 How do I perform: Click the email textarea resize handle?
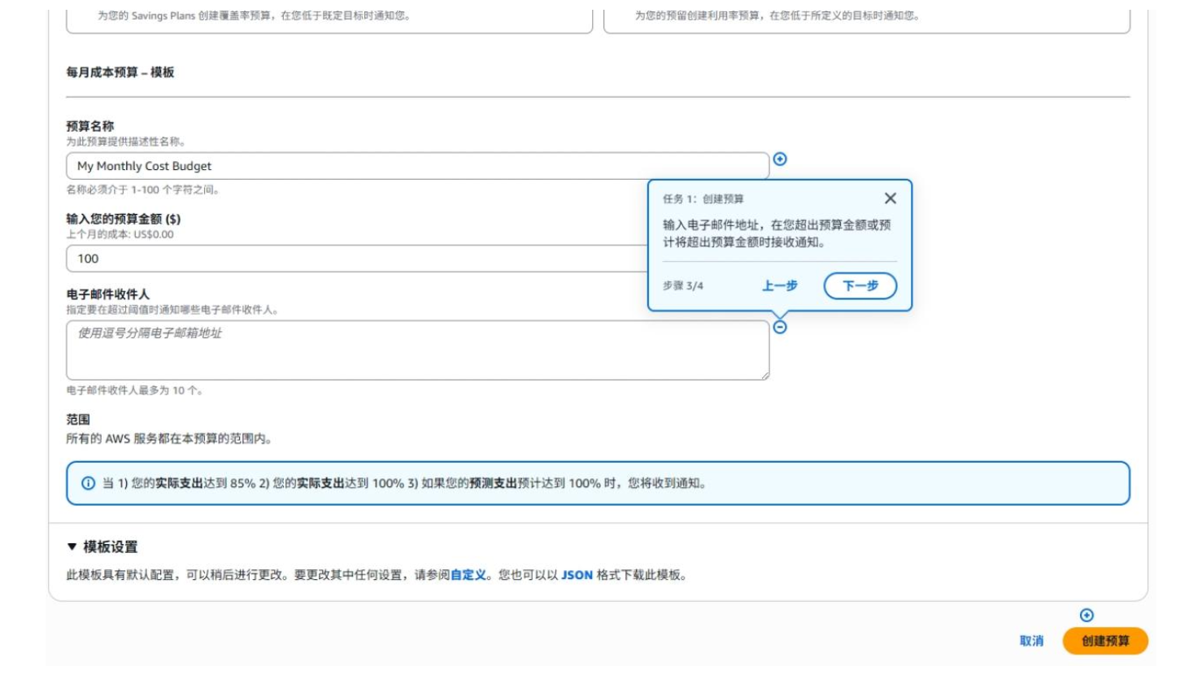click(x=764, y=376)
